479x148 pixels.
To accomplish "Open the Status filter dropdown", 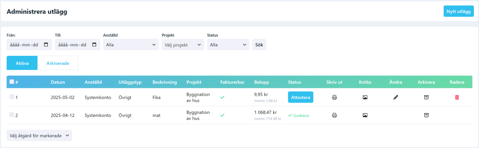I will (228, 45).
